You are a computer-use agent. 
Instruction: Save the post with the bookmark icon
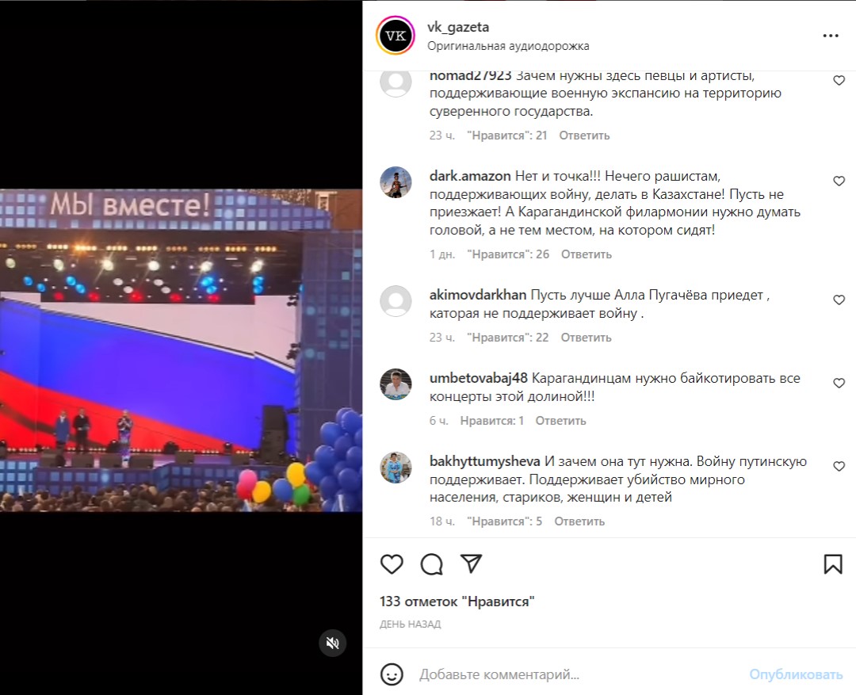click(x=833, y=564)
